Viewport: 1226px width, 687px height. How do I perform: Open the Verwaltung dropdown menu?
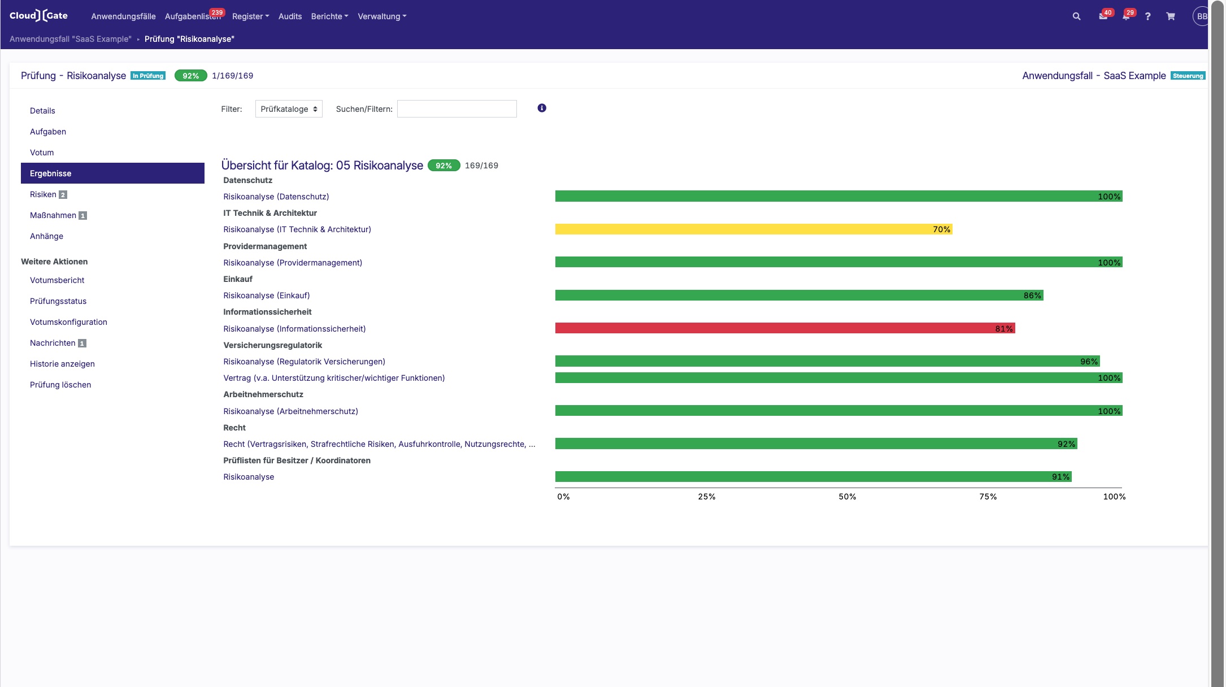click(382, 16)
